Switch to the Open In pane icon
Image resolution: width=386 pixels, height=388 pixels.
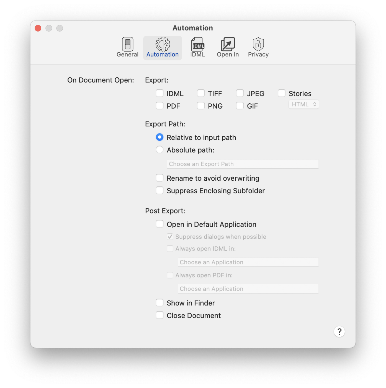coord(228,44)
